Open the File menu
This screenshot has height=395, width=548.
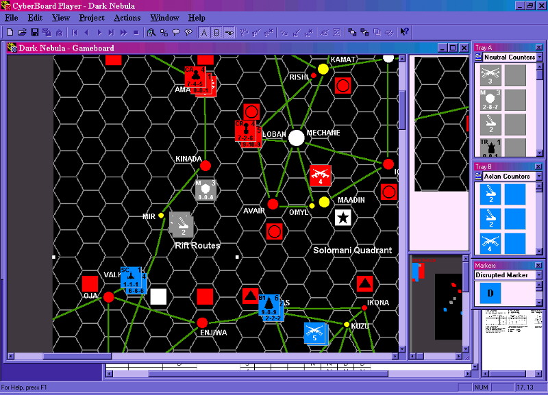11,18
